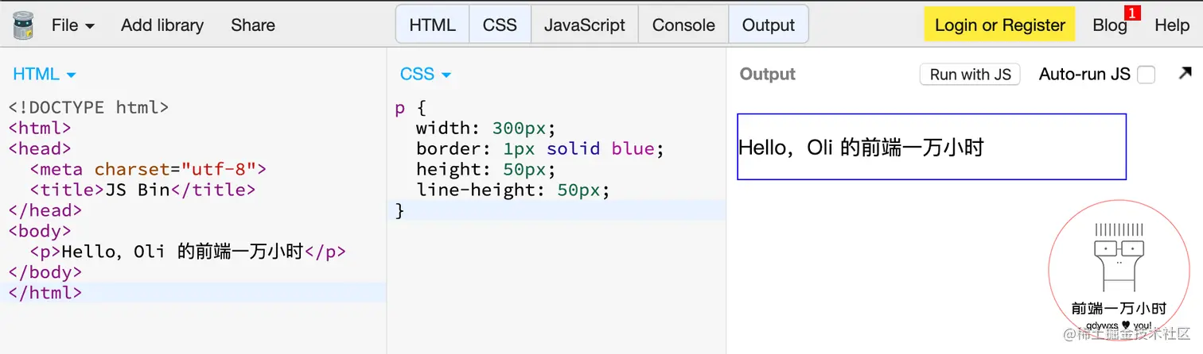The height and width of the screenshot is (354, 1203).
Task: Click the JS Bin logo icon
Action: (x=23, y=25)
